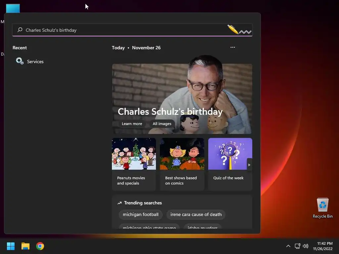The height and width of the screenshot is (254, 339).
Task: Click the Learn more button
Action: coord(132,124)
